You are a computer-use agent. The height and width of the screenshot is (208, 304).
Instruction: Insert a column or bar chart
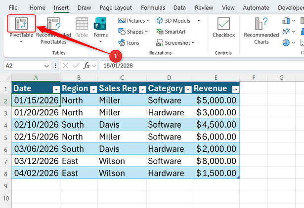click(x=286, y=20)
